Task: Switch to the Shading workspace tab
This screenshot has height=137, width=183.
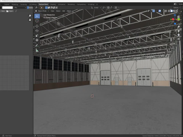Action: pos(53,5)
